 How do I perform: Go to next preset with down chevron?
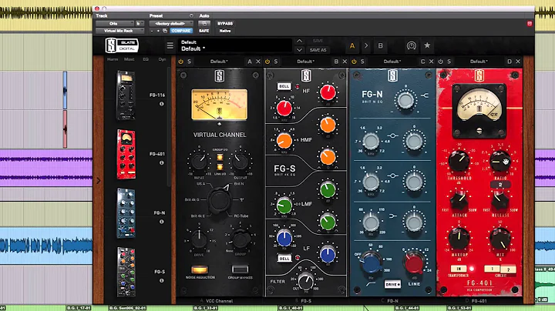pyautogui.click(x=299, y=50)
